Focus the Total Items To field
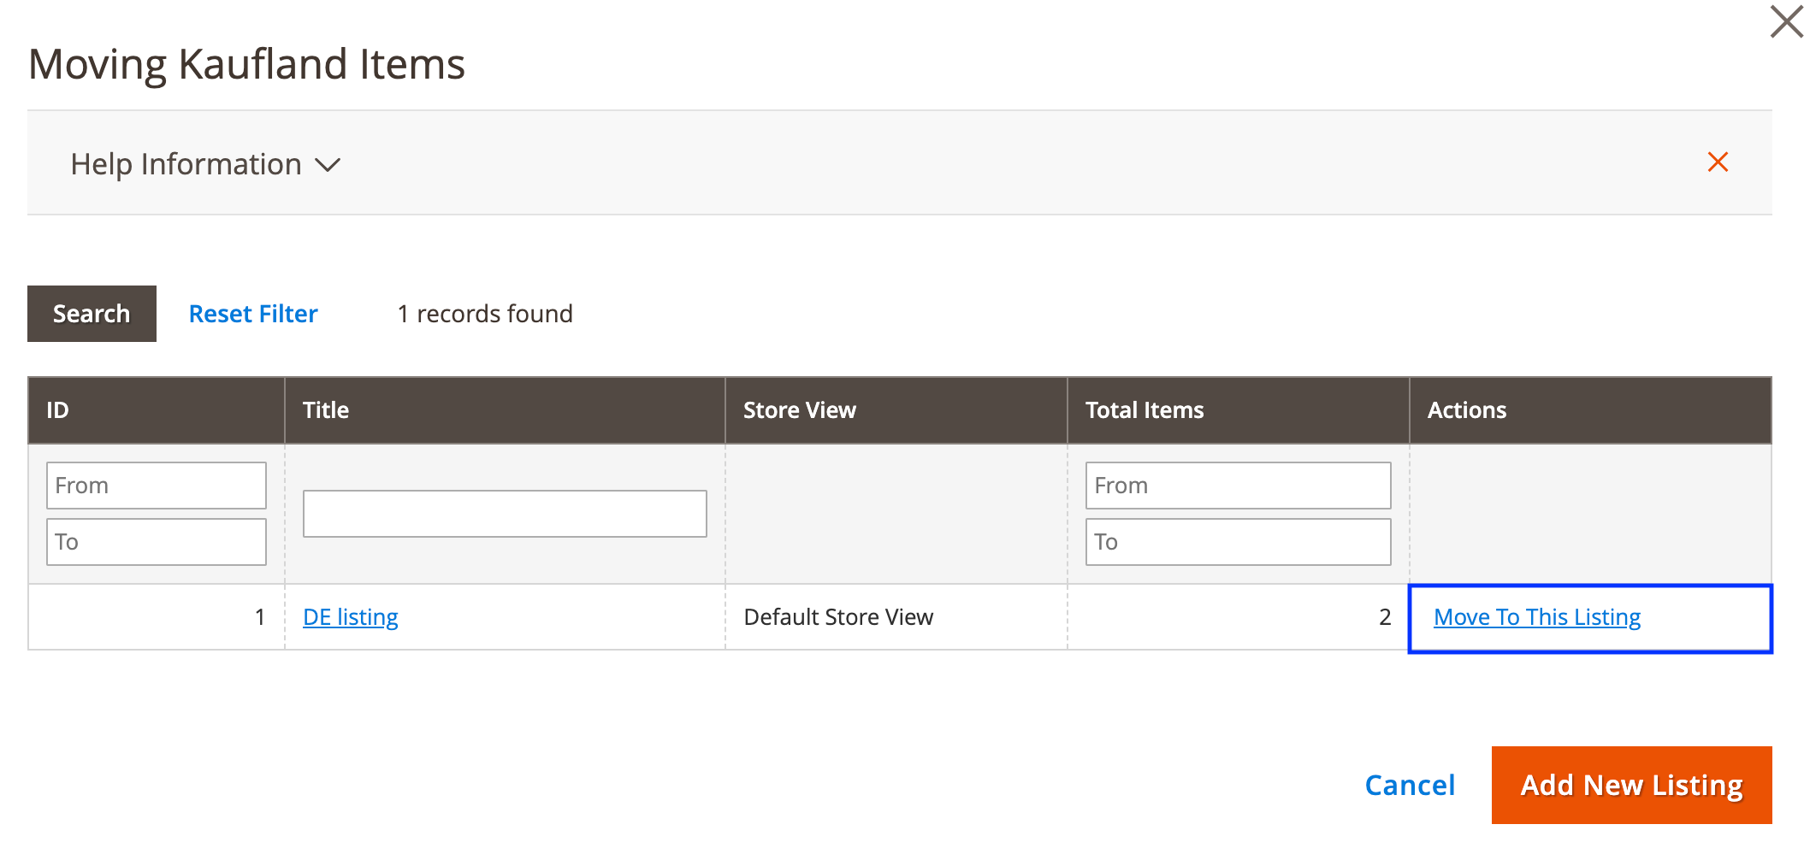The height and width of the screenshot is (848, 1810). pos(1237,542)
